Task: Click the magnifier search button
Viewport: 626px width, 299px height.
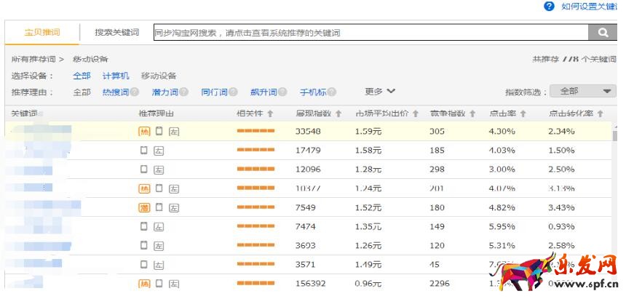Action: (603, 33)
